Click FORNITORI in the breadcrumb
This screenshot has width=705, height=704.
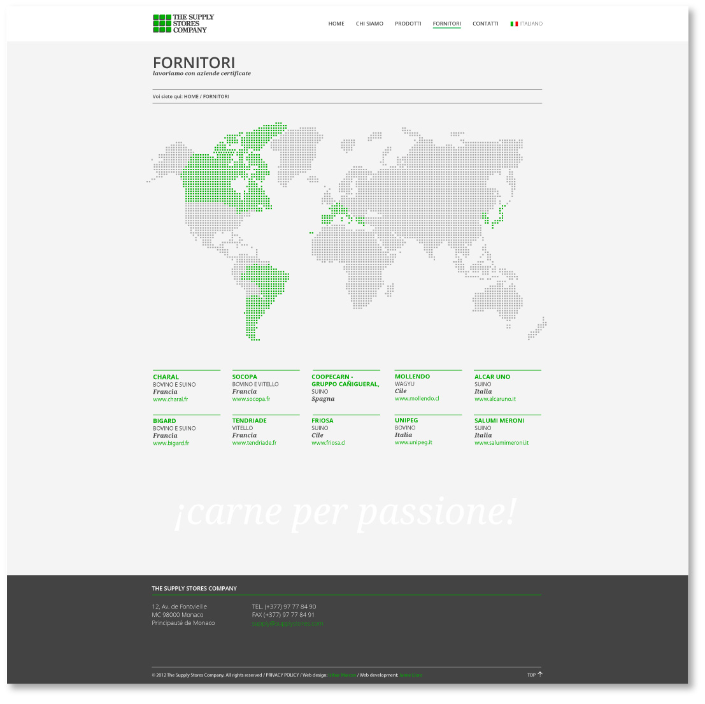point(216,97)
